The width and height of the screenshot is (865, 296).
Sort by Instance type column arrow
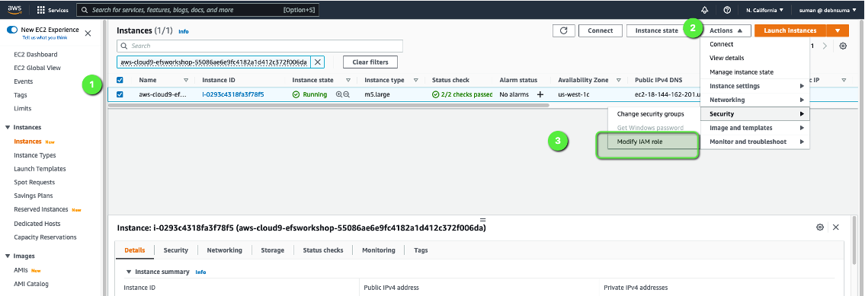(415, 80)
